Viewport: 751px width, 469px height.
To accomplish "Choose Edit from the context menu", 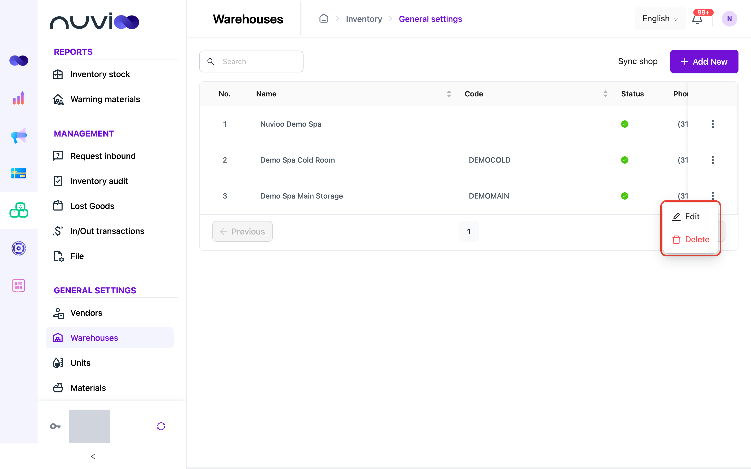I will 691,217.
